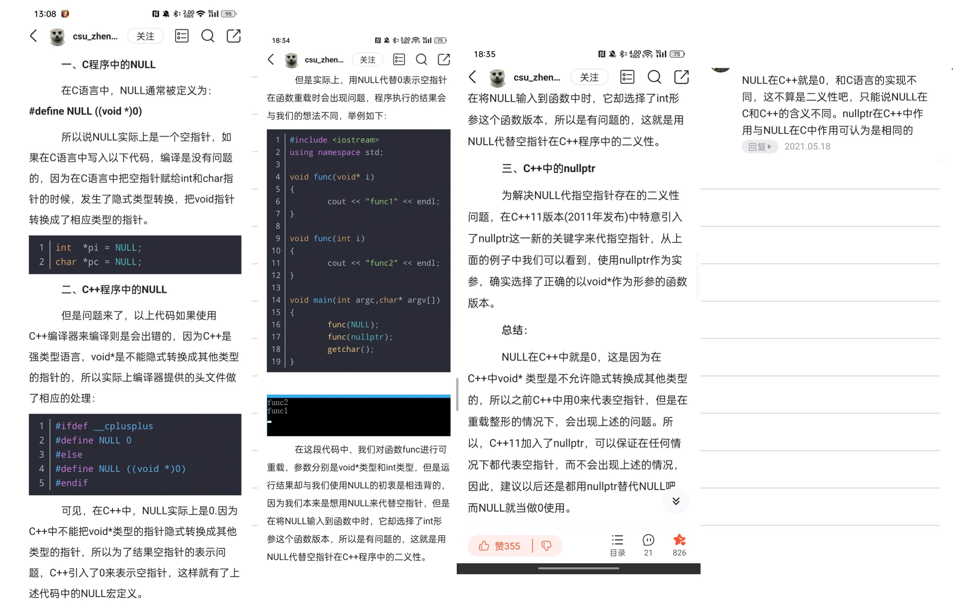Toggle the thumbs-down dislike icon
This screenshot has height=608, width=973.
click(546, 546)
